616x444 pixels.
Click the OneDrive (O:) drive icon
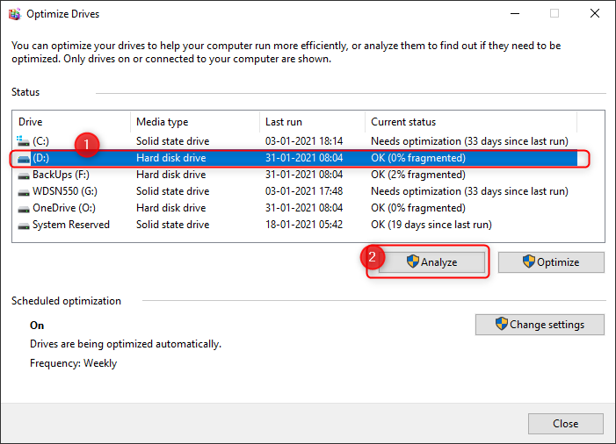[23, 209]
